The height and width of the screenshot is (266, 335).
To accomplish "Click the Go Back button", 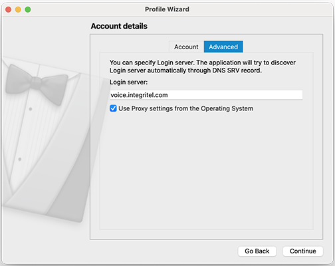I will click(257, 251).
